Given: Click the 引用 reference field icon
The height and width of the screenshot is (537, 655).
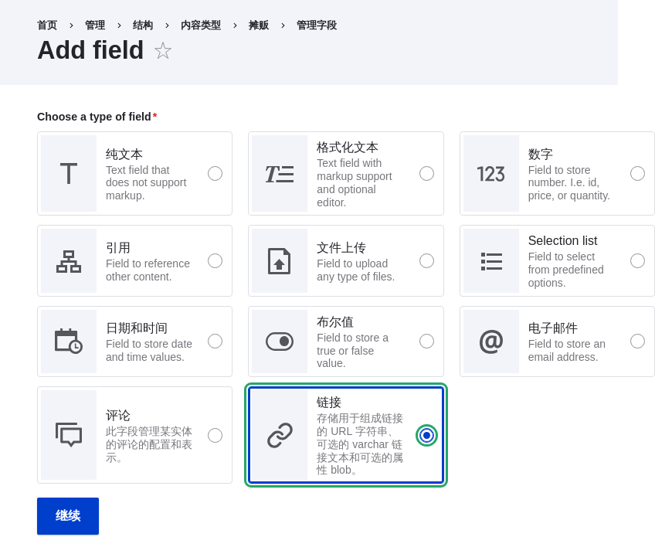Looking at the screenshot, I should (x=68, y=260).
